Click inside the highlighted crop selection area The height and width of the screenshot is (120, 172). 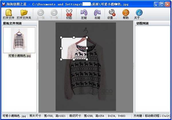point(74,48)
